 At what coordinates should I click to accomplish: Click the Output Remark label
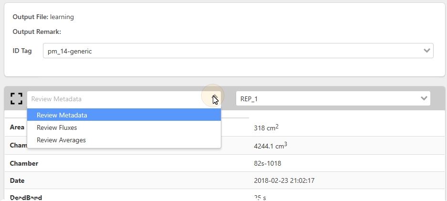click(37, 32)
